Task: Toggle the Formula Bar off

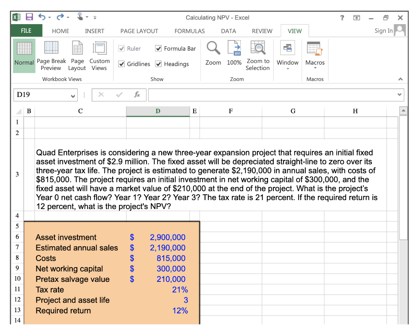Action: tap(158, 48)
